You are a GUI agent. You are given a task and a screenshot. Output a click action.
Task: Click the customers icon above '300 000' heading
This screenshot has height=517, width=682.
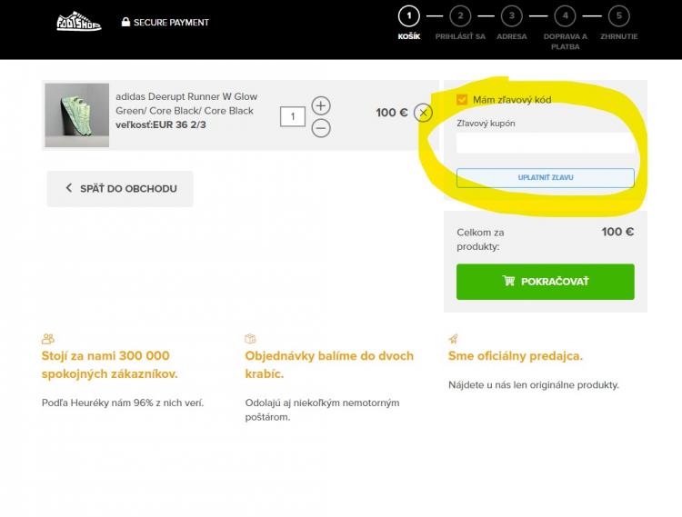tap(48, 338)
